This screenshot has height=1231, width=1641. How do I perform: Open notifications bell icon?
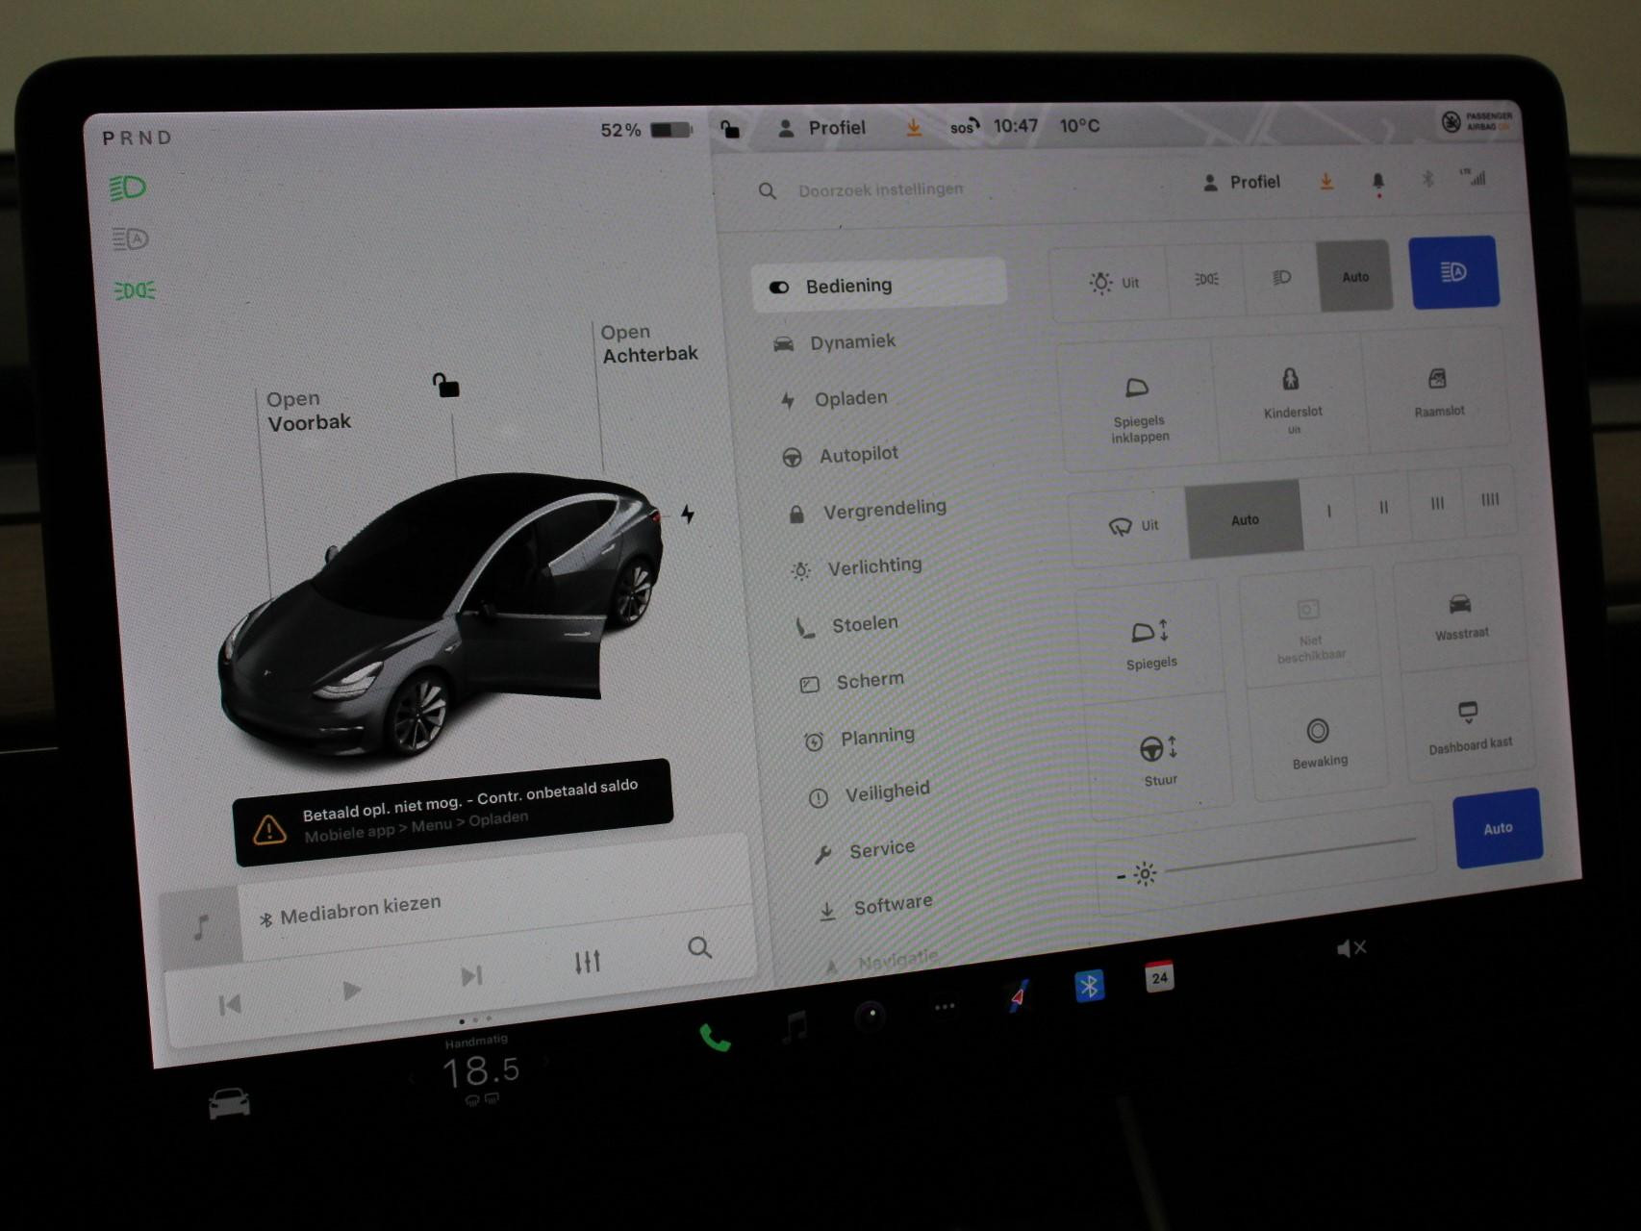(1377, 181)
